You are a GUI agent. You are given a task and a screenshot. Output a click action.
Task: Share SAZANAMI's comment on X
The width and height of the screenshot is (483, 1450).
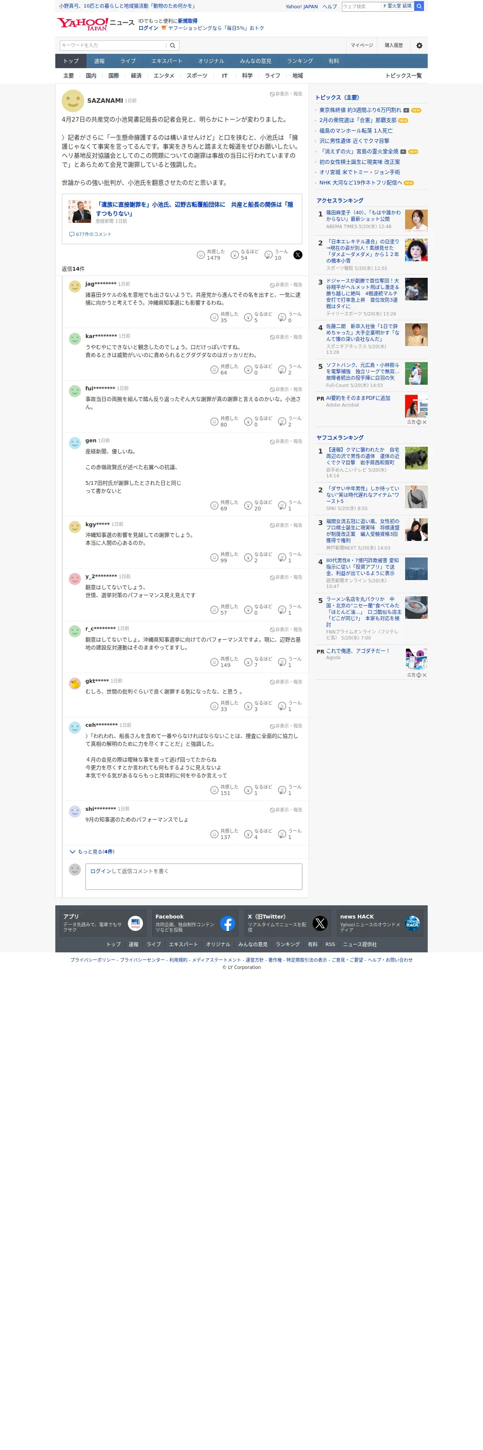pyautogui.click(x=298, y=255)
